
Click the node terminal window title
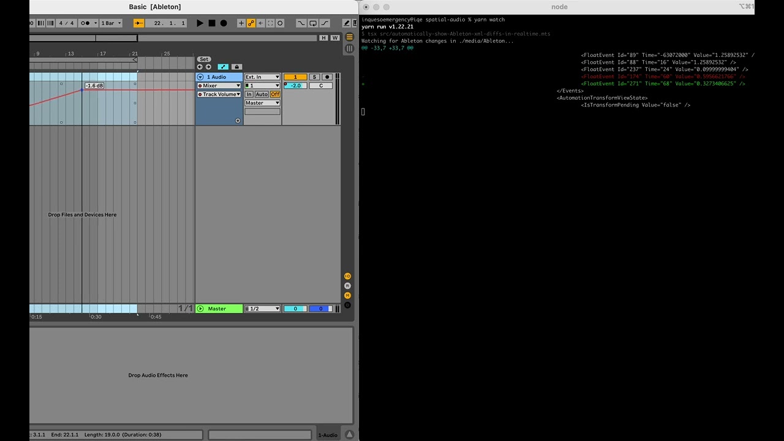[x=559, y=7]
